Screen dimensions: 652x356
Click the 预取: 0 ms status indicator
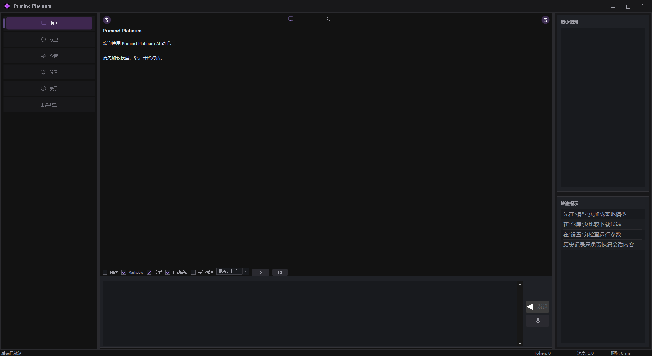click(x=620, y=353)
